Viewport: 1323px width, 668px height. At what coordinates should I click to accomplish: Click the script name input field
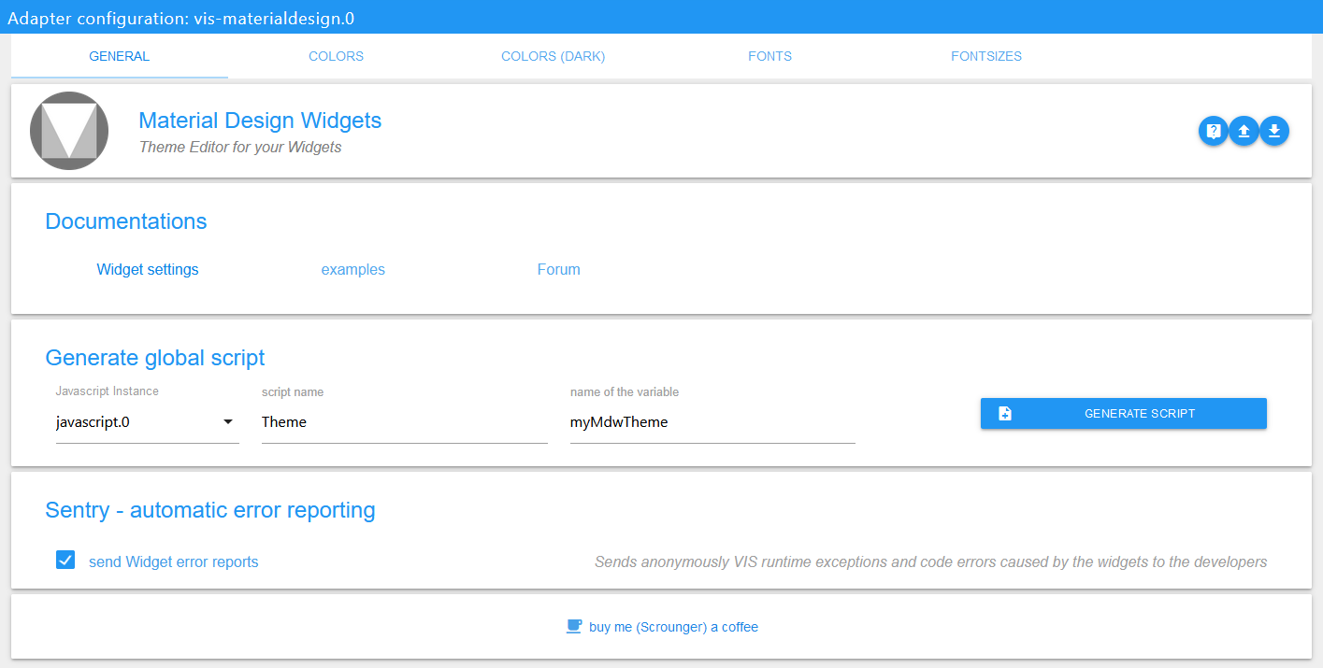(405, 422)
